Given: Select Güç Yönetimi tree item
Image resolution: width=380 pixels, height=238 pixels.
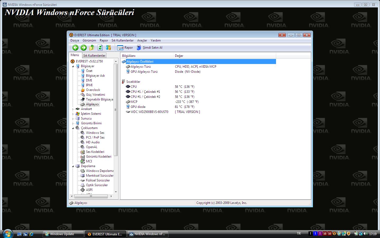Looking at the screenshot, I should tap(95, 95).
